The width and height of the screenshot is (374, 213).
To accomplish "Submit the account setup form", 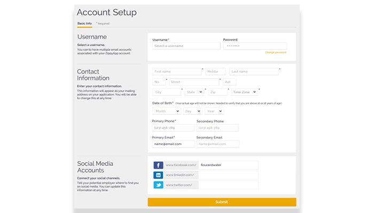I will [x=222, y=202].
